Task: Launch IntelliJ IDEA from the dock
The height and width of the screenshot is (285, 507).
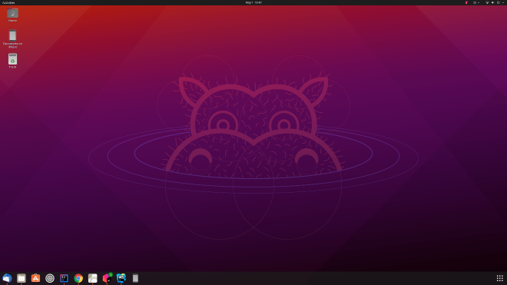Action: tap(64, 278)
